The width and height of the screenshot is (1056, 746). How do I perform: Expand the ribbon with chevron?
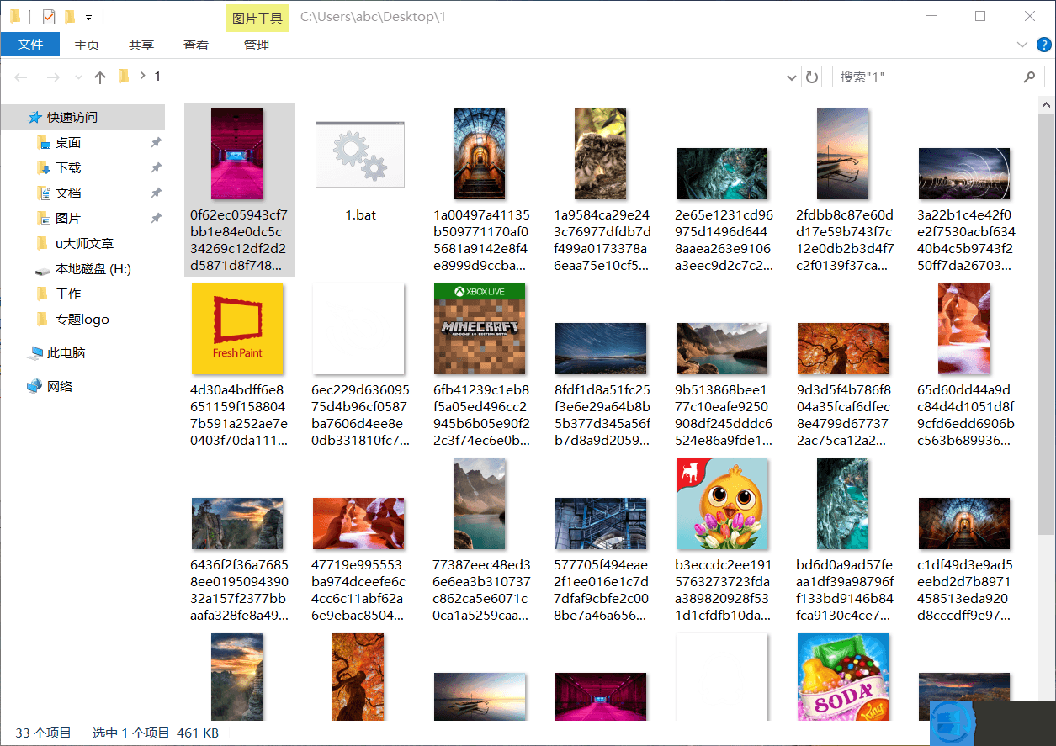1022,45
